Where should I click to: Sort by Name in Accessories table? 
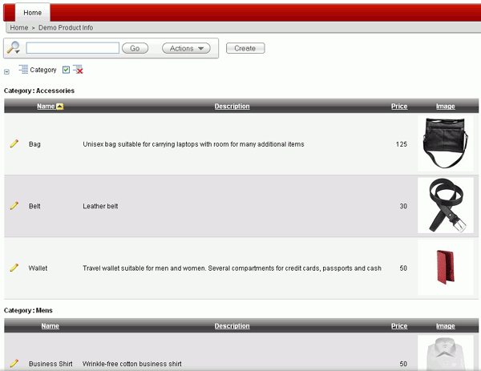coord(46,106)
